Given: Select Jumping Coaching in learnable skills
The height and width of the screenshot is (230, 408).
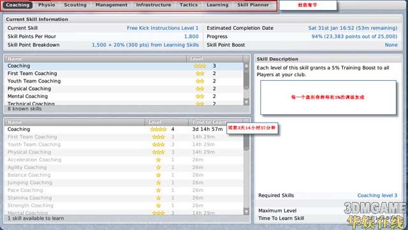Looking at the screenshot, I should coord(124,182).
